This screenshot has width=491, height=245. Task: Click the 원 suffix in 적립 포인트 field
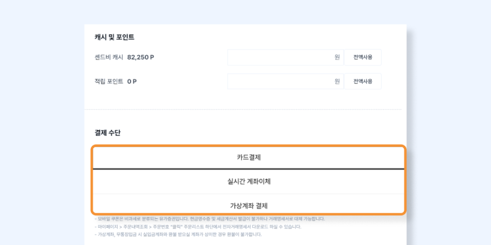pyautogui.click(x=337, y=81)
